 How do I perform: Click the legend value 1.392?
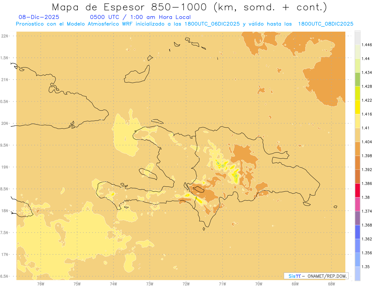[367, 170]
